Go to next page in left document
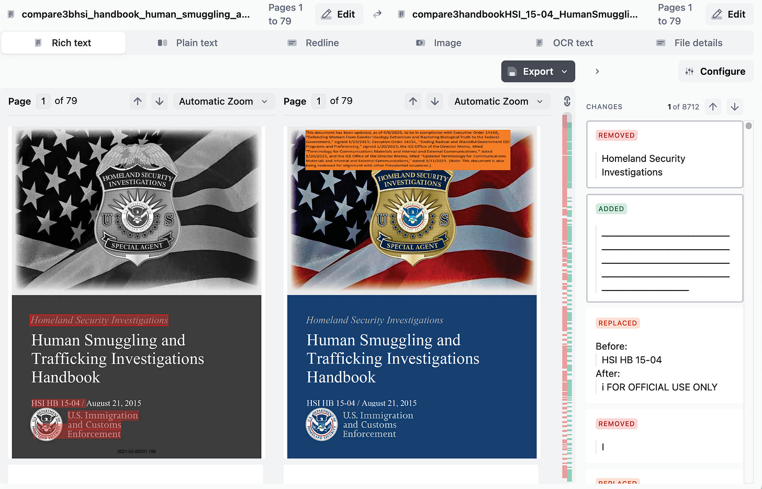762x489 pixels. pos(160,101)
